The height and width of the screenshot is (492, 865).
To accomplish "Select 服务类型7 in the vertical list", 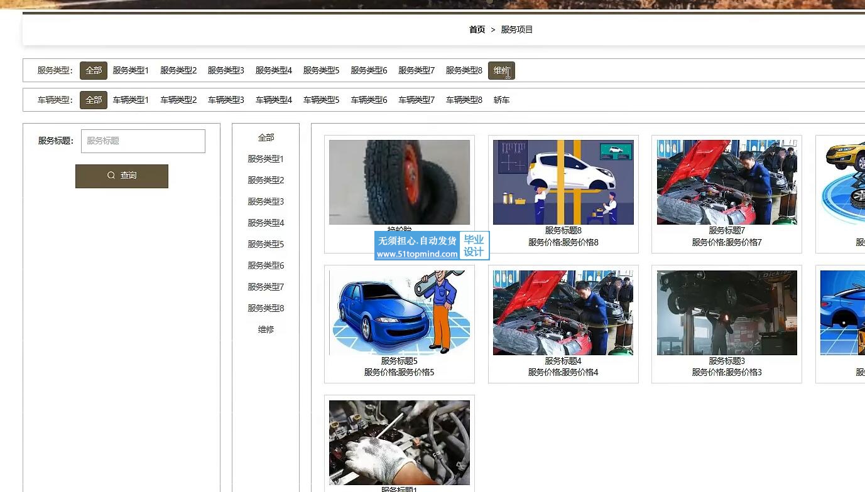I will point(266,287).
